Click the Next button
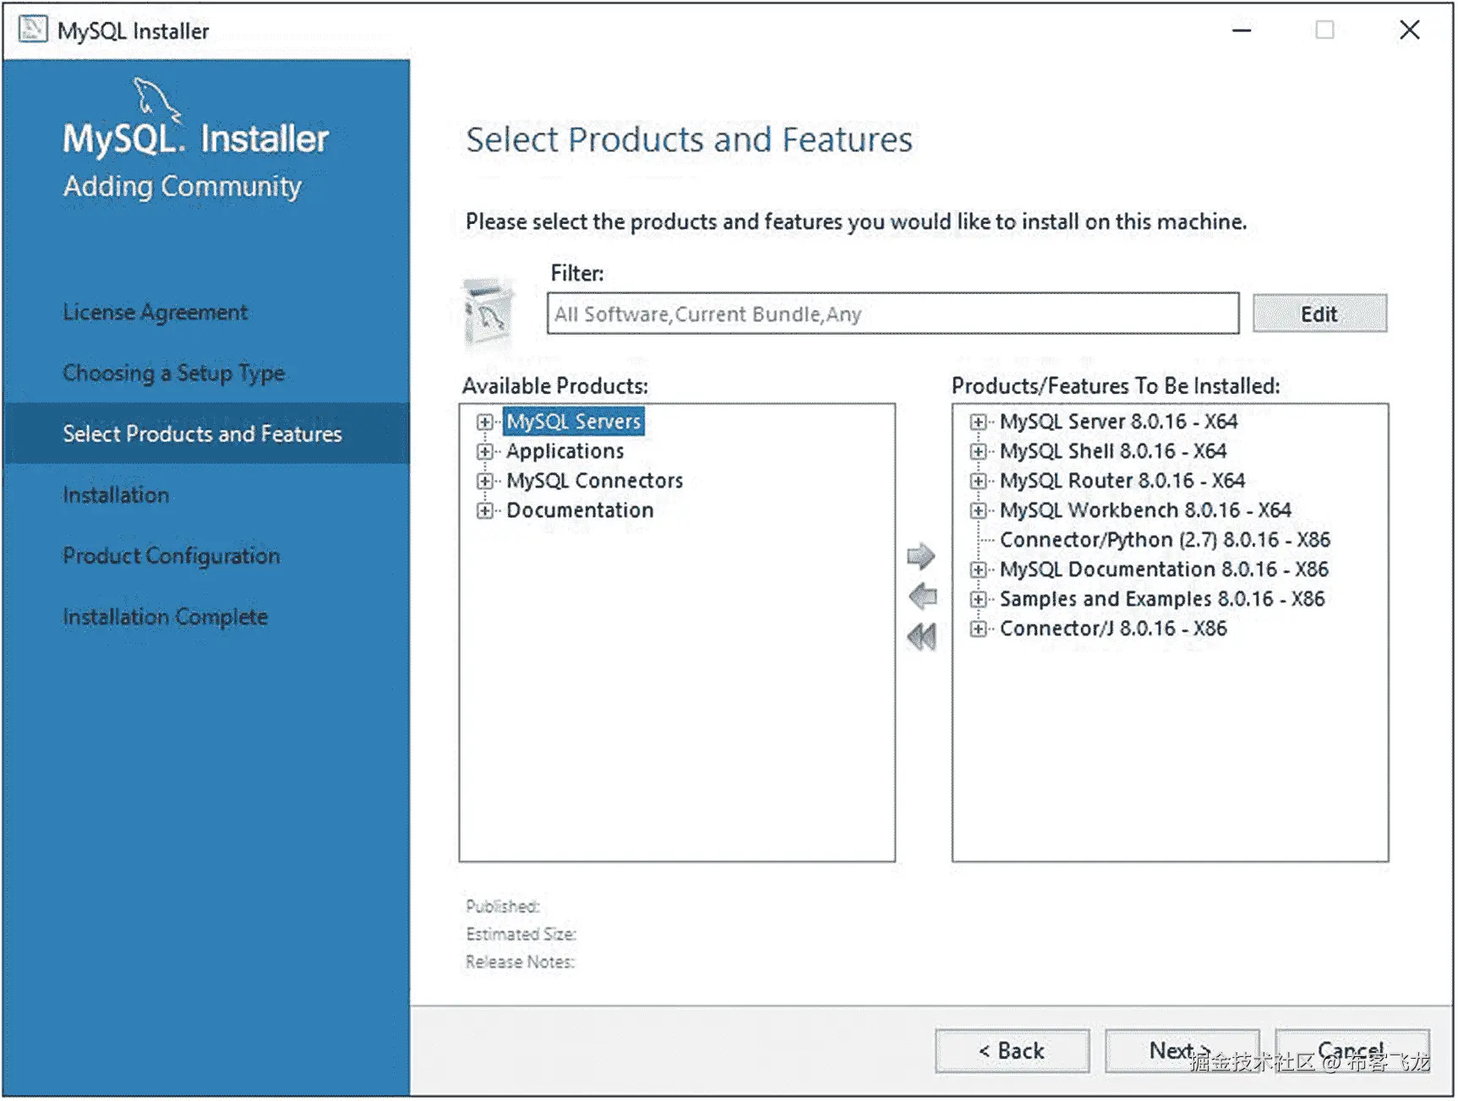Viewport: 1458px width, 1101px height. (1182, 1051)
